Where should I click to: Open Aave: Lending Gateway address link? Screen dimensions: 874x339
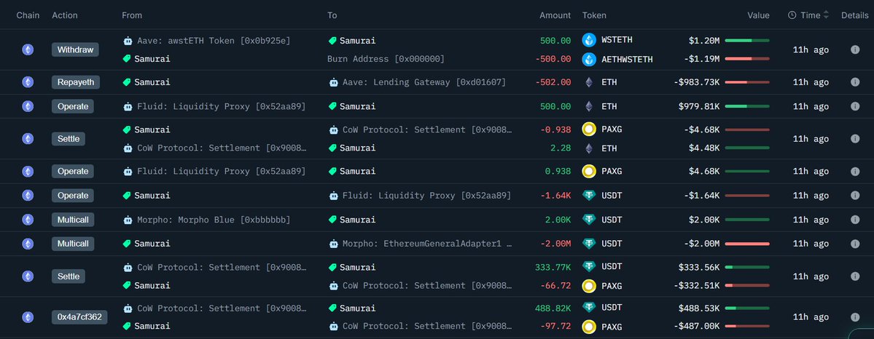(424, 82)
